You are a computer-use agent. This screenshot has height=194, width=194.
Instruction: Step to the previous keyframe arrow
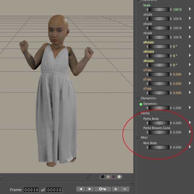tap(80, 189)
